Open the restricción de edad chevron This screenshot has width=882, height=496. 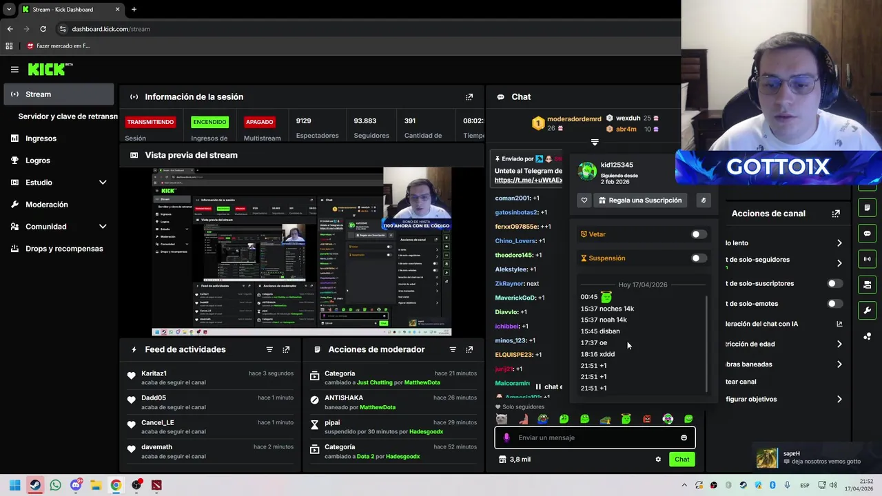point(839,344)
